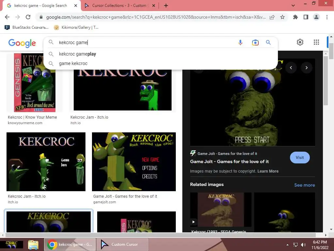Click the share page icon in address bar

tap(272, 17)
